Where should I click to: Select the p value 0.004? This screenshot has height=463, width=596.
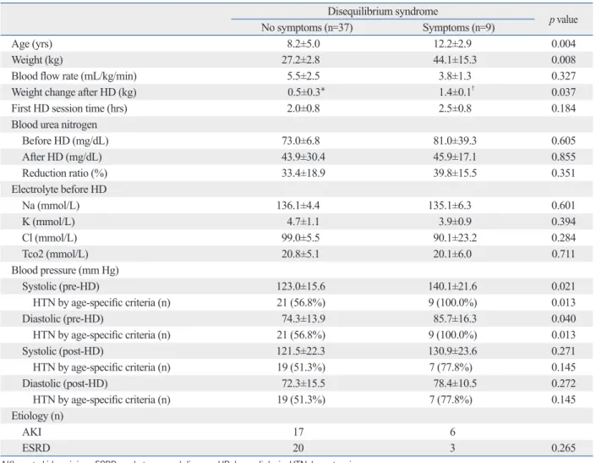563,44
